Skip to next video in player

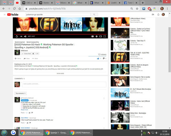pos(21,36)
